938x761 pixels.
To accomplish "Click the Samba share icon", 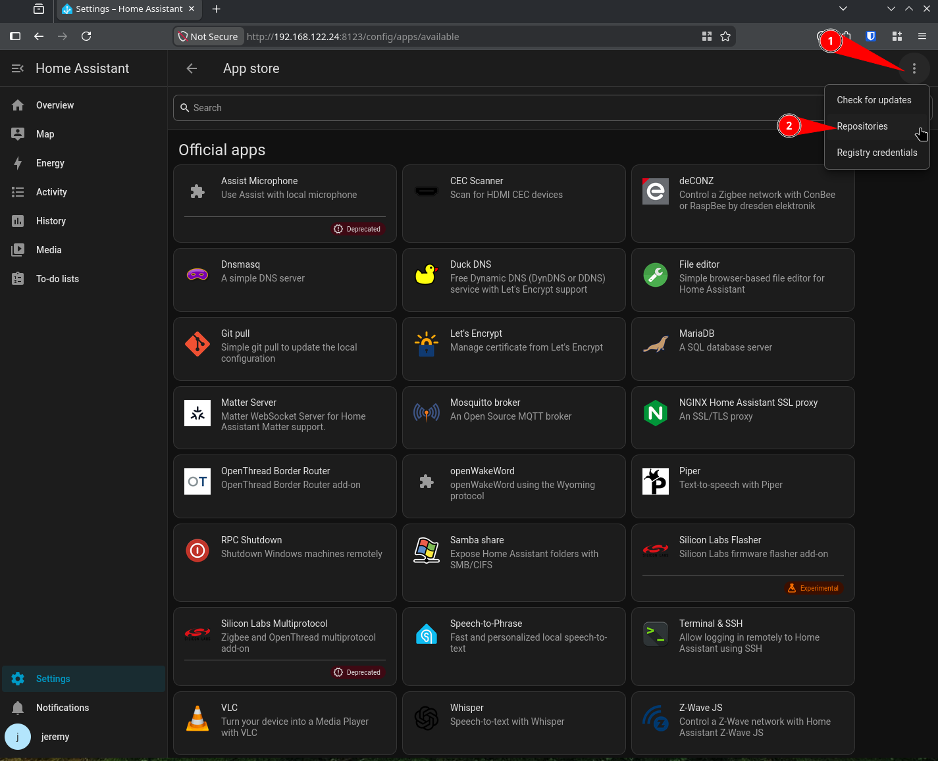I will (427, 551).
